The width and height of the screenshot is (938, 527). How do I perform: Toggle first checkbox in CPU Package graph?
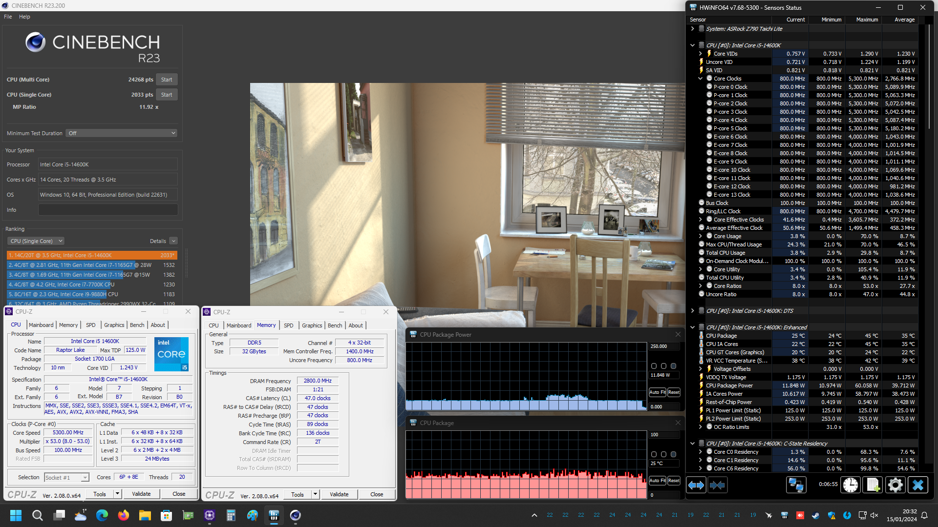click(x=654, y=454)
